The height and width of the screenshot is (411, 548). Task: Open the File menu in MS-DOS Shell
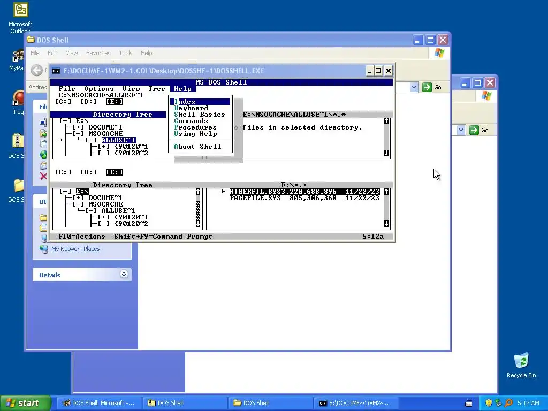pos(67,89)
